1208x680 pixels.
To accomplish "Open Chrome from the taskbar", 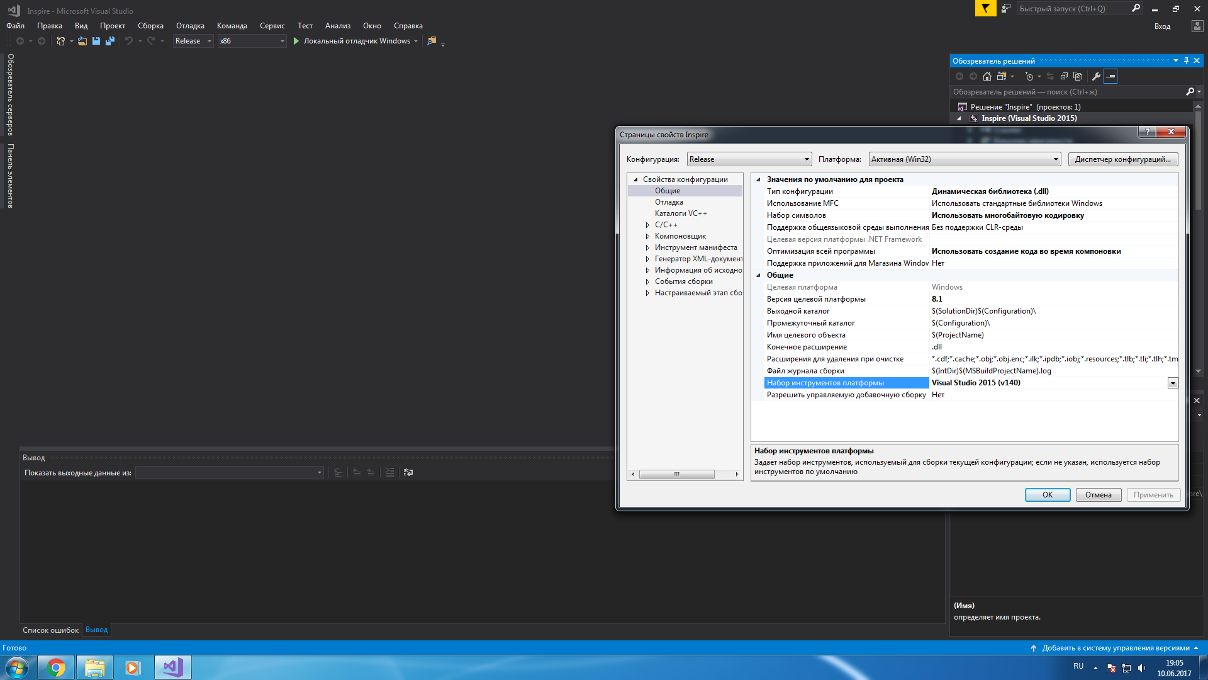I will (56, 667).
